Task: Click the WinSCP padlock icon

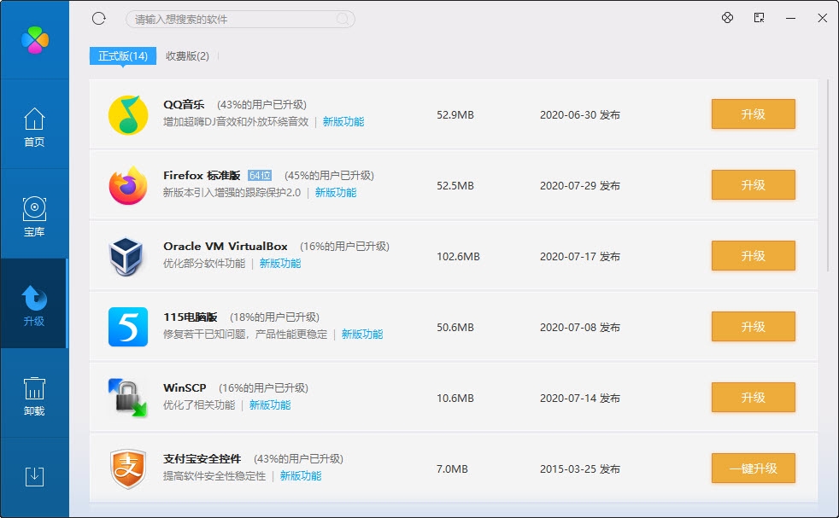Action: click(128, 399)
